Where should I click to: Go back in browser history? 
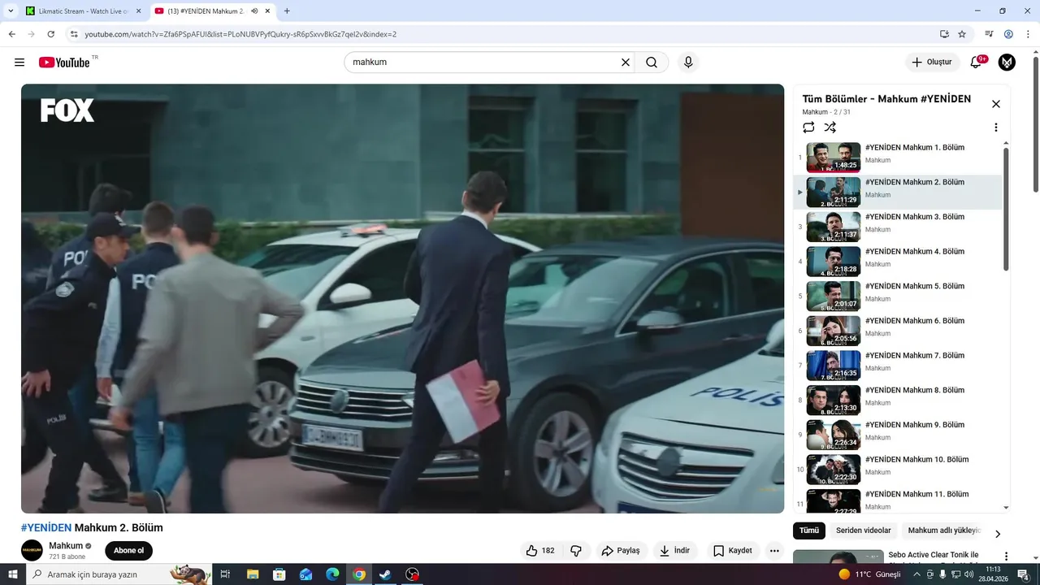tap(11, 34)
